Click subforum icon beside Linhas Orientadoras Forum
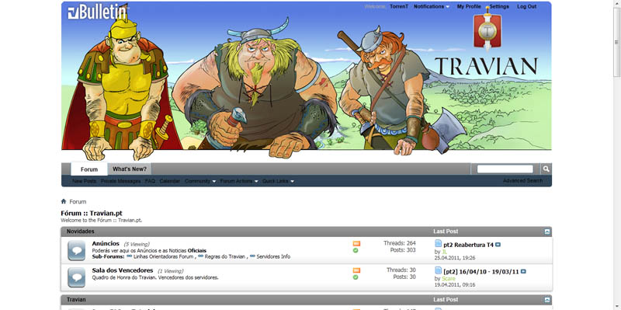621x310 pixels. 129,256
